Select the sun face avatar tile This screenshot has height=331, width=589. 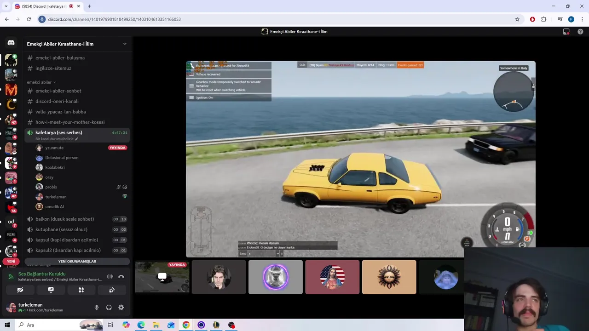389,277
